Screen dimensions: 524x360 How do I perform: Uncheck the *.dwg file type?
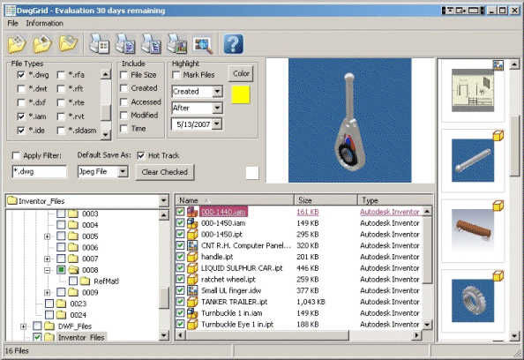pos(21,75)
